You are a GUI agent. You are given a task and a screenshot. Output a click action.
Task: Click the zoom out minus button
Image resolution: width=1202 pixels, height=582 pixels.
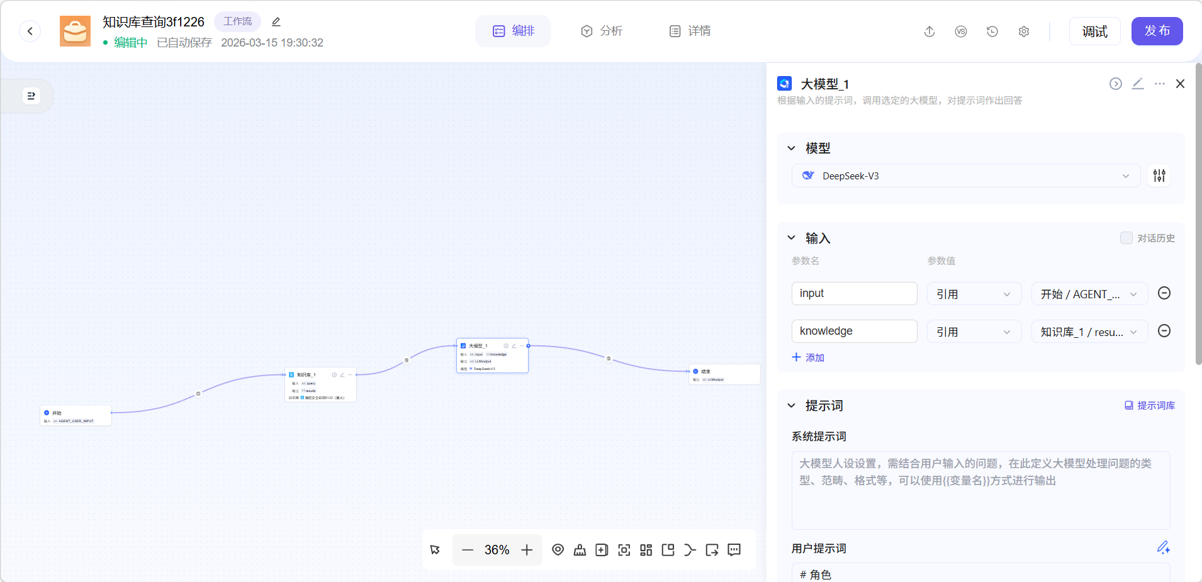point(467,550)
